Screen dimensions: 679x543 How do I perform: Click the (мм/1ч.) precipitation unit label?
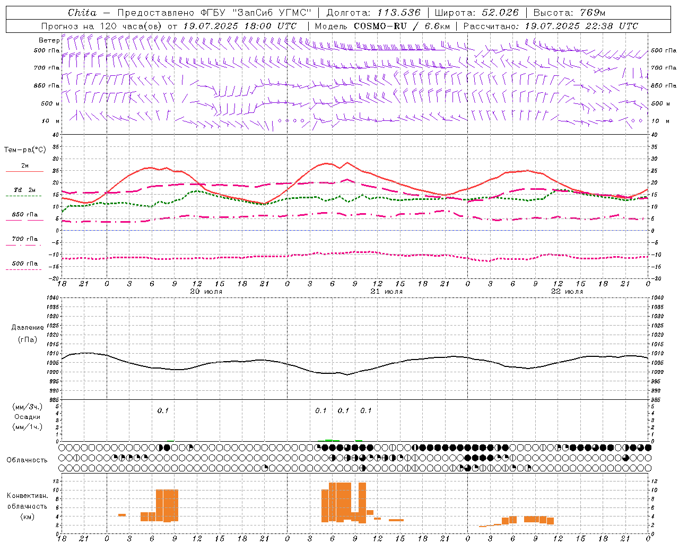28,427
